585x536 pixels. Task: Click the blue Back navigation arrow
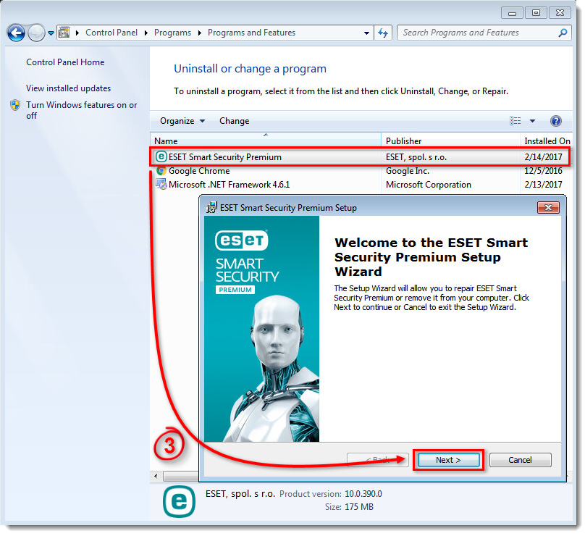click(16, 33)
